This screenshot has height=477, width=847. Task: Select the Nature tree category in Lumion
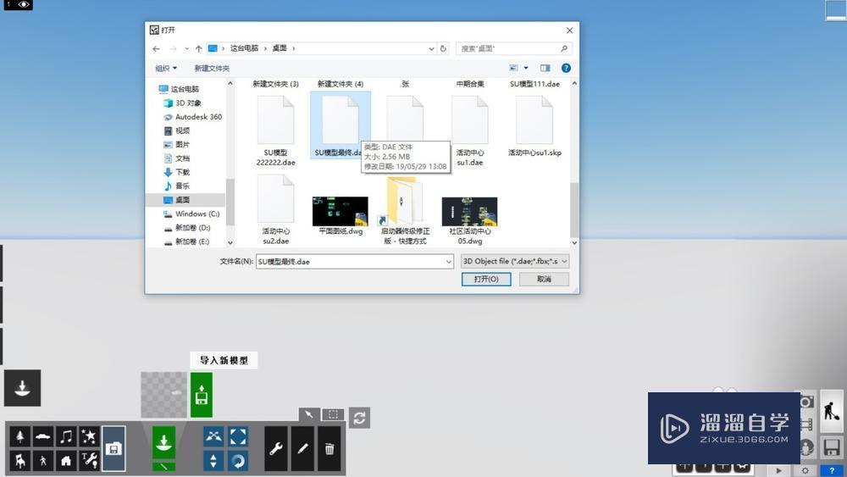[x=20, y=436]
